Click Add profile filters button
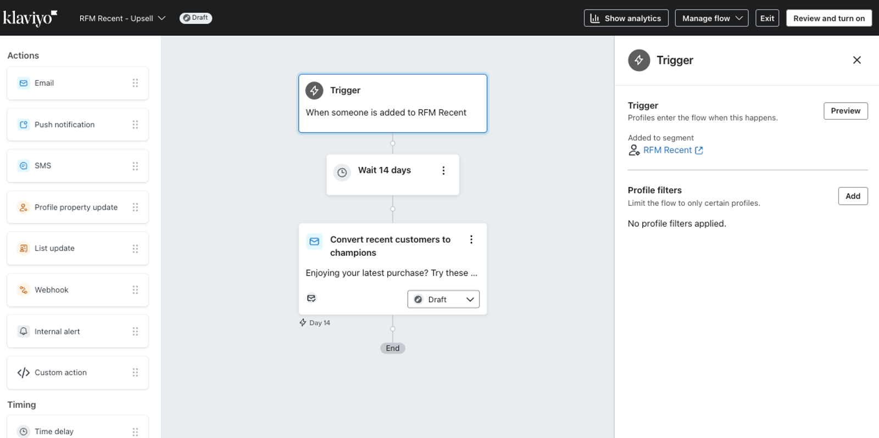The height and width of the screenshot is (438, 879). (x=853, y=196)
